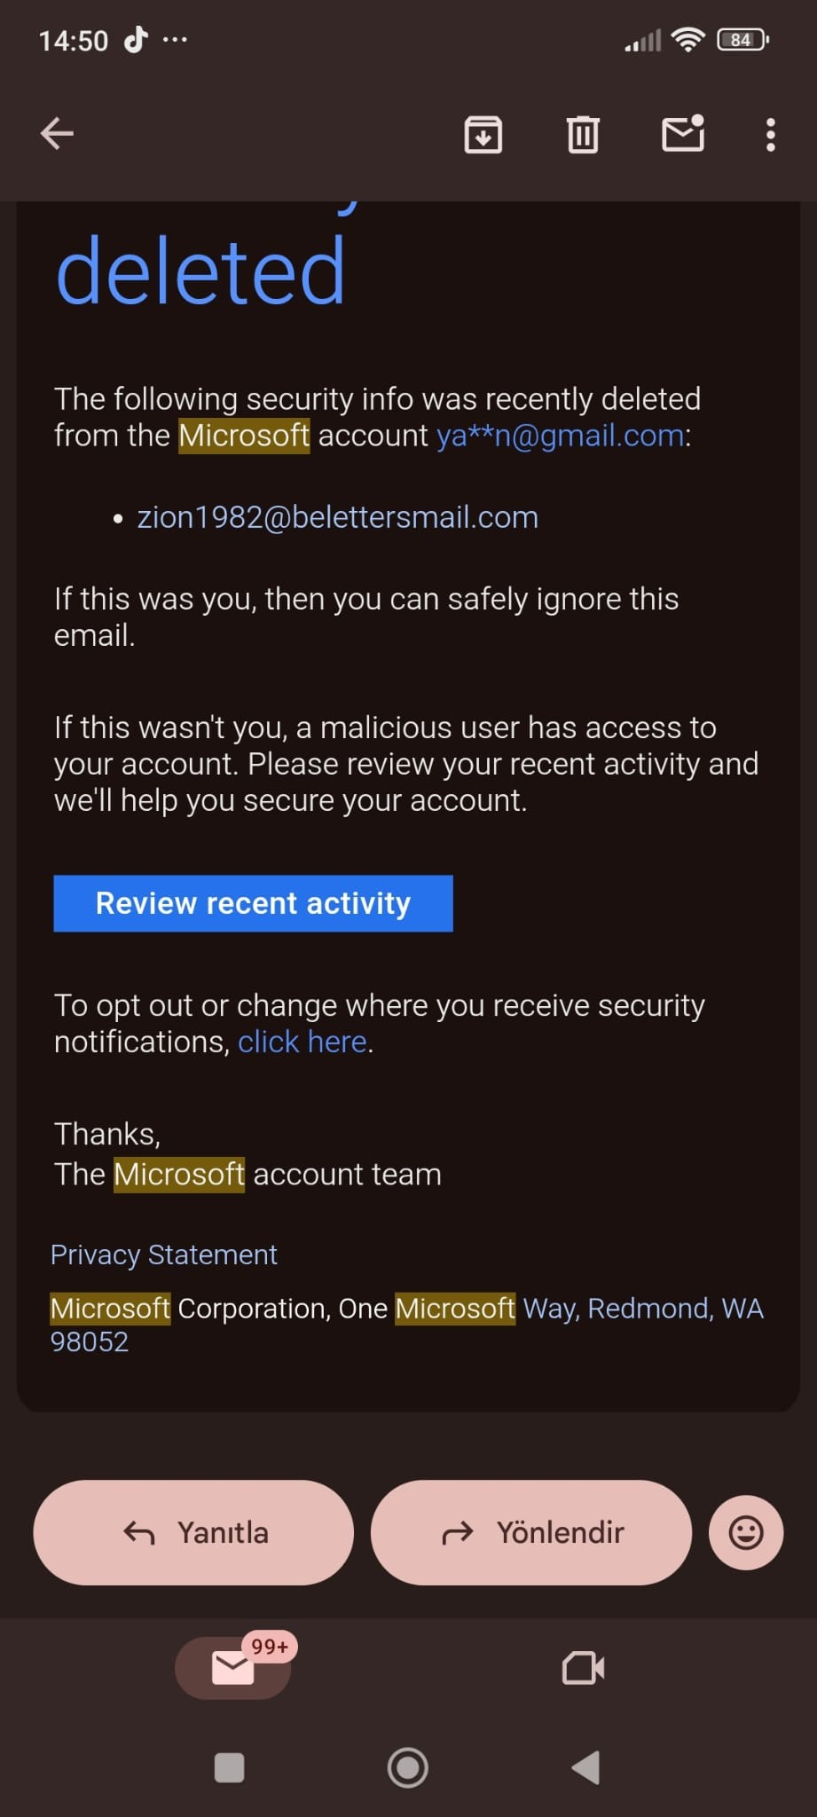Viewport: 817px width, 1817px height.
Task: Delete email with trash icon
Action: [x=583, y=135]
